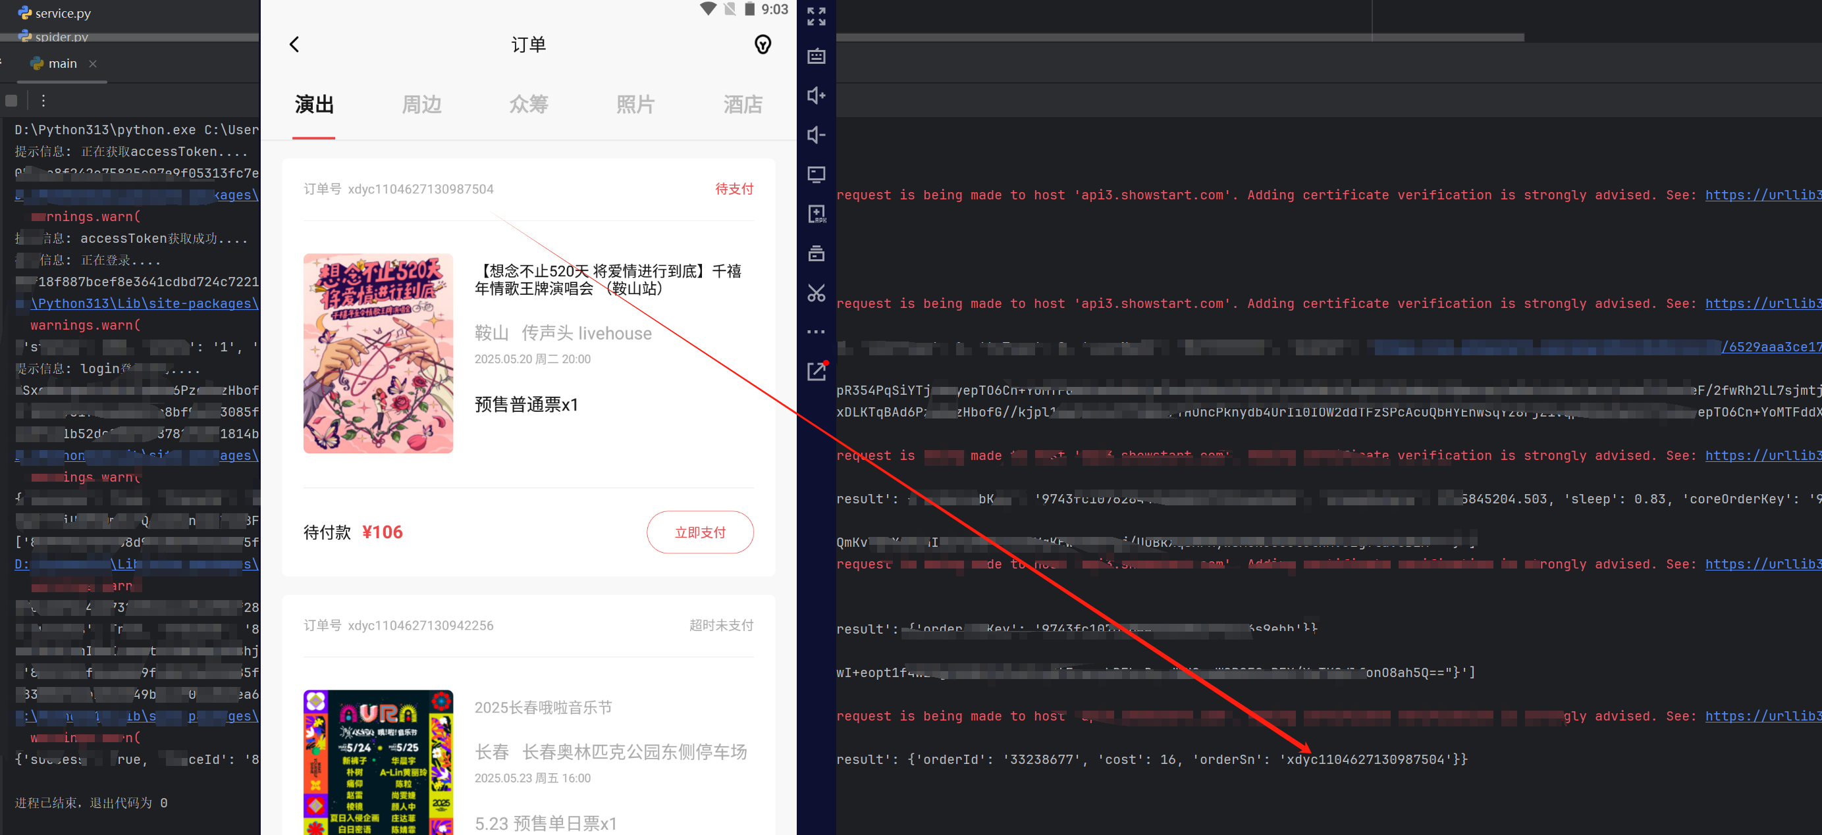Switch to the 众筹 tab
Image resolution: width=1822 pixels, height=835 pixels.
(528, 105)
